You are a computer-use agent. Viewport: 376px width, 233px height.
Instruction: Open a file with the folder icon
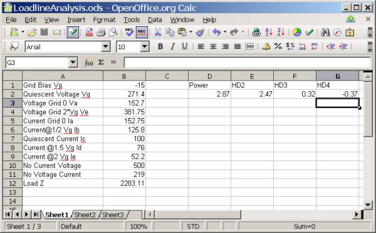pyautogui.click(x=32, y=32)
